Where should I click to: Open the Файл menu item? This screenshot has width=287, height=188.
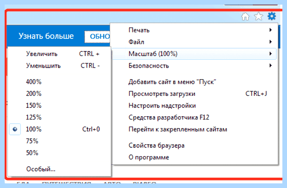(194, 42)
